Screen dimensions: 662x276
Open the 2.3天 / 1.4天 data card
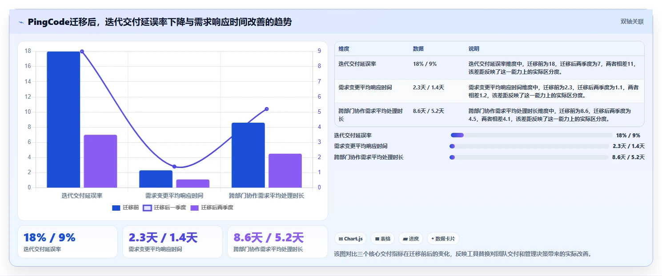click(x=173, y=242)
